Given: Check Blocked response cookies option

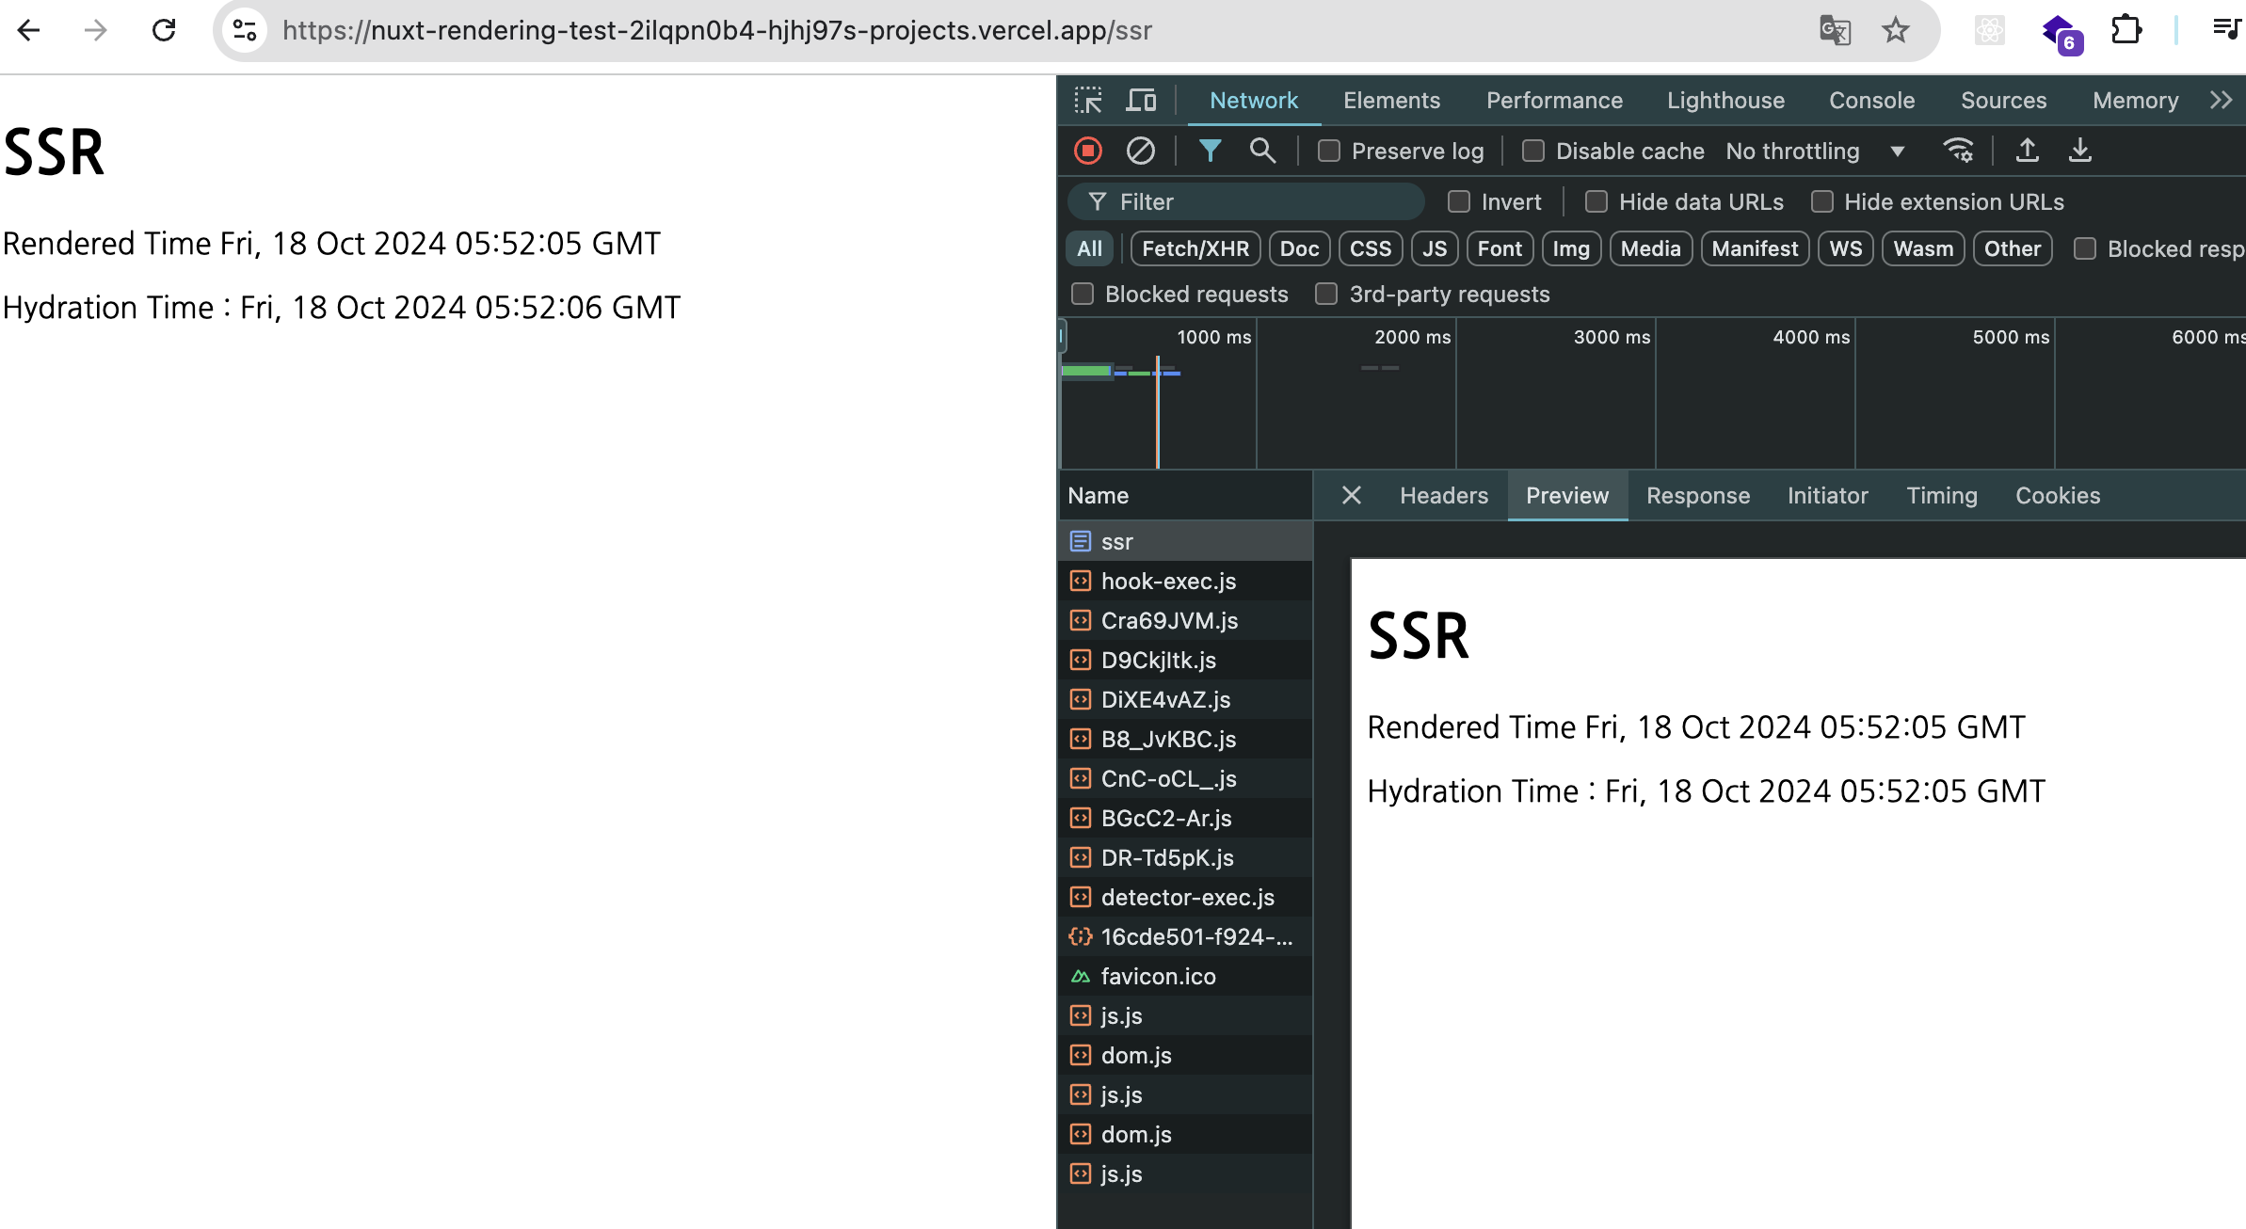Looking at the screenshot, I should click(2085, 248).
